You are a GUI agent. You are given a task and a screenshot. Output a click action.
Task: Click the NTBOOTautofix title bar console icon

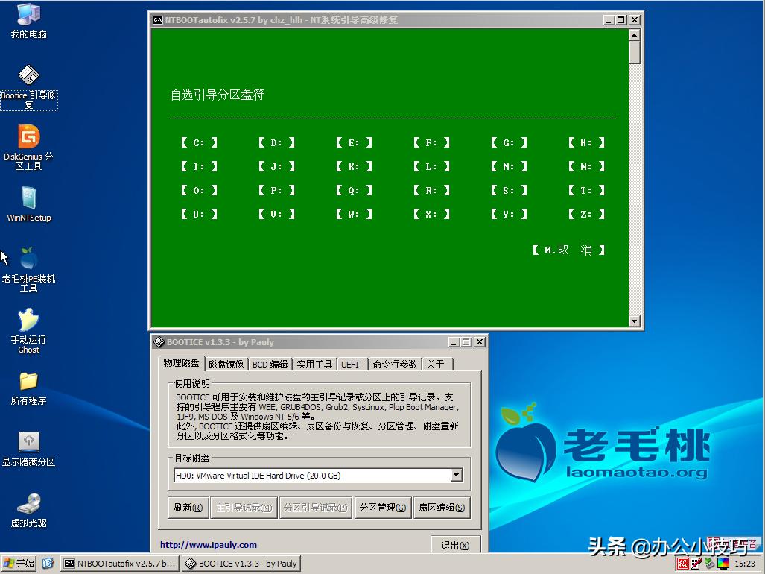[x=158, y=20]
